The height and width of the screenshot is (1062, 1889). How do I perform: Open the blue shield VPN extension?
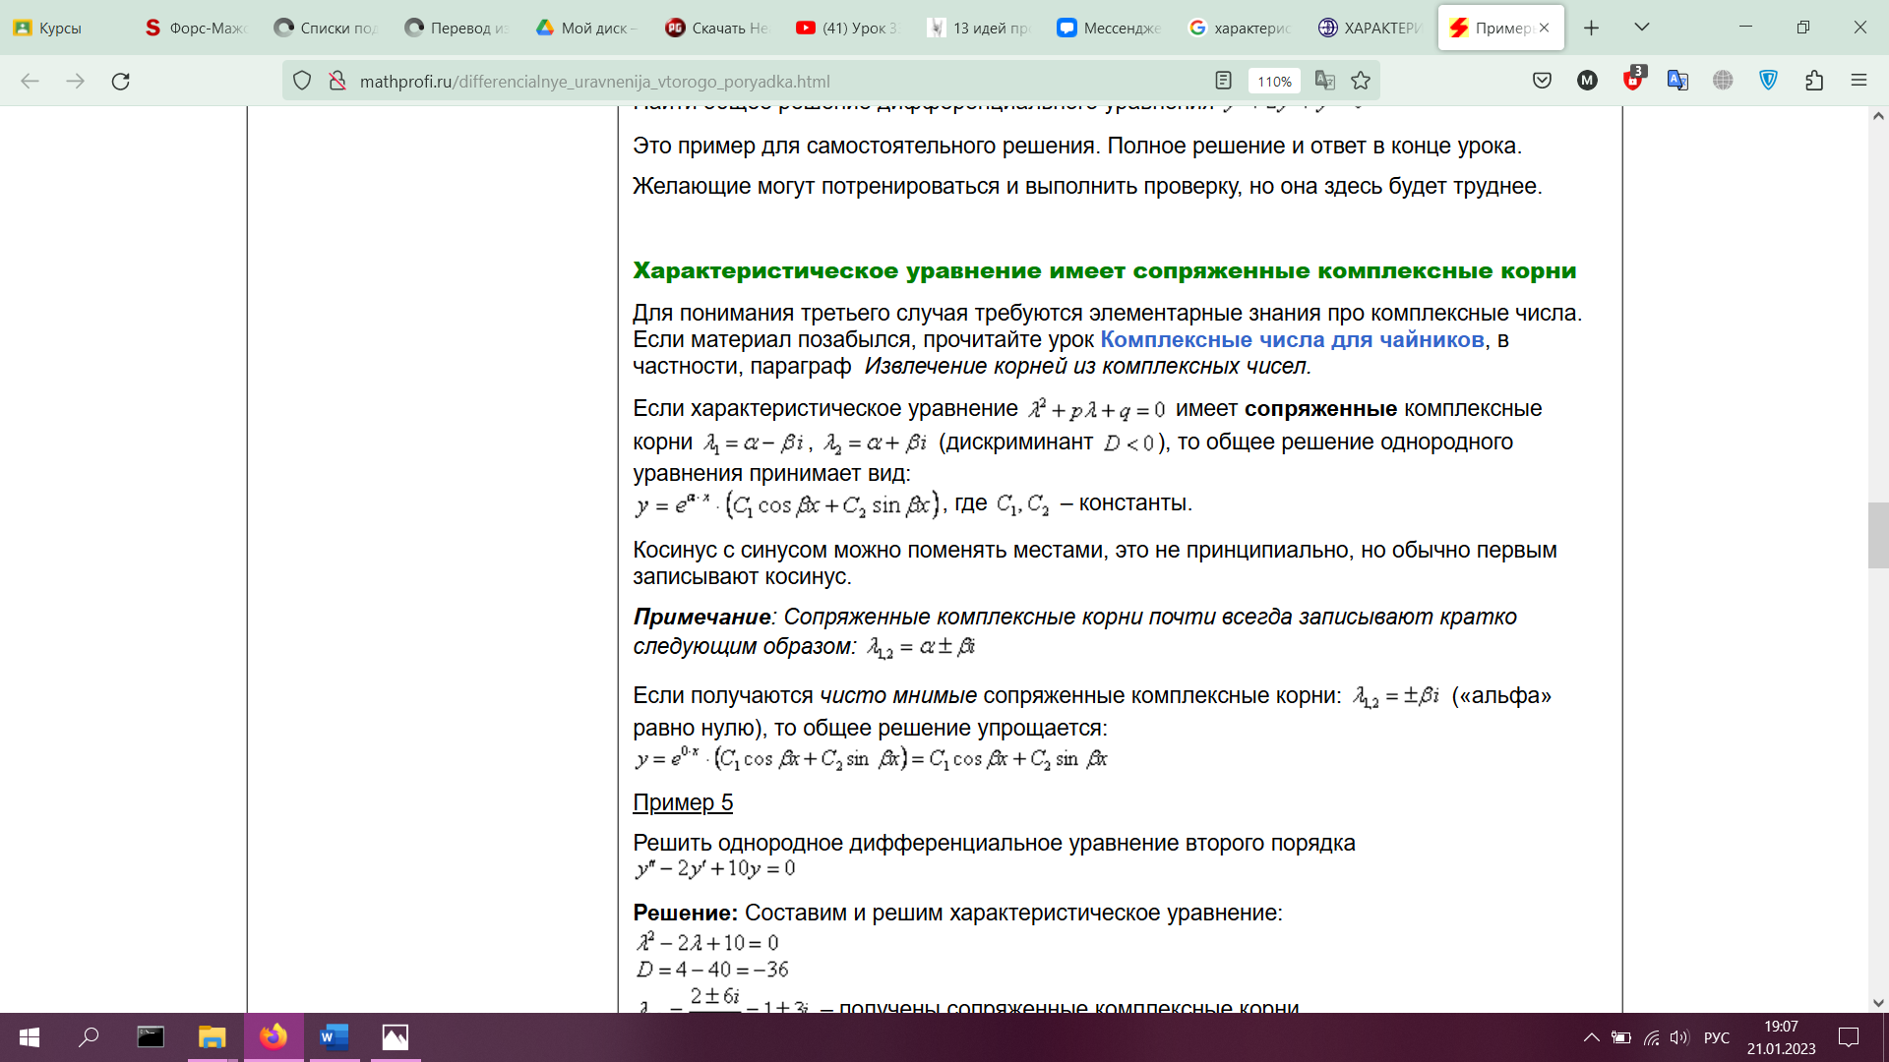point(1768,81)
